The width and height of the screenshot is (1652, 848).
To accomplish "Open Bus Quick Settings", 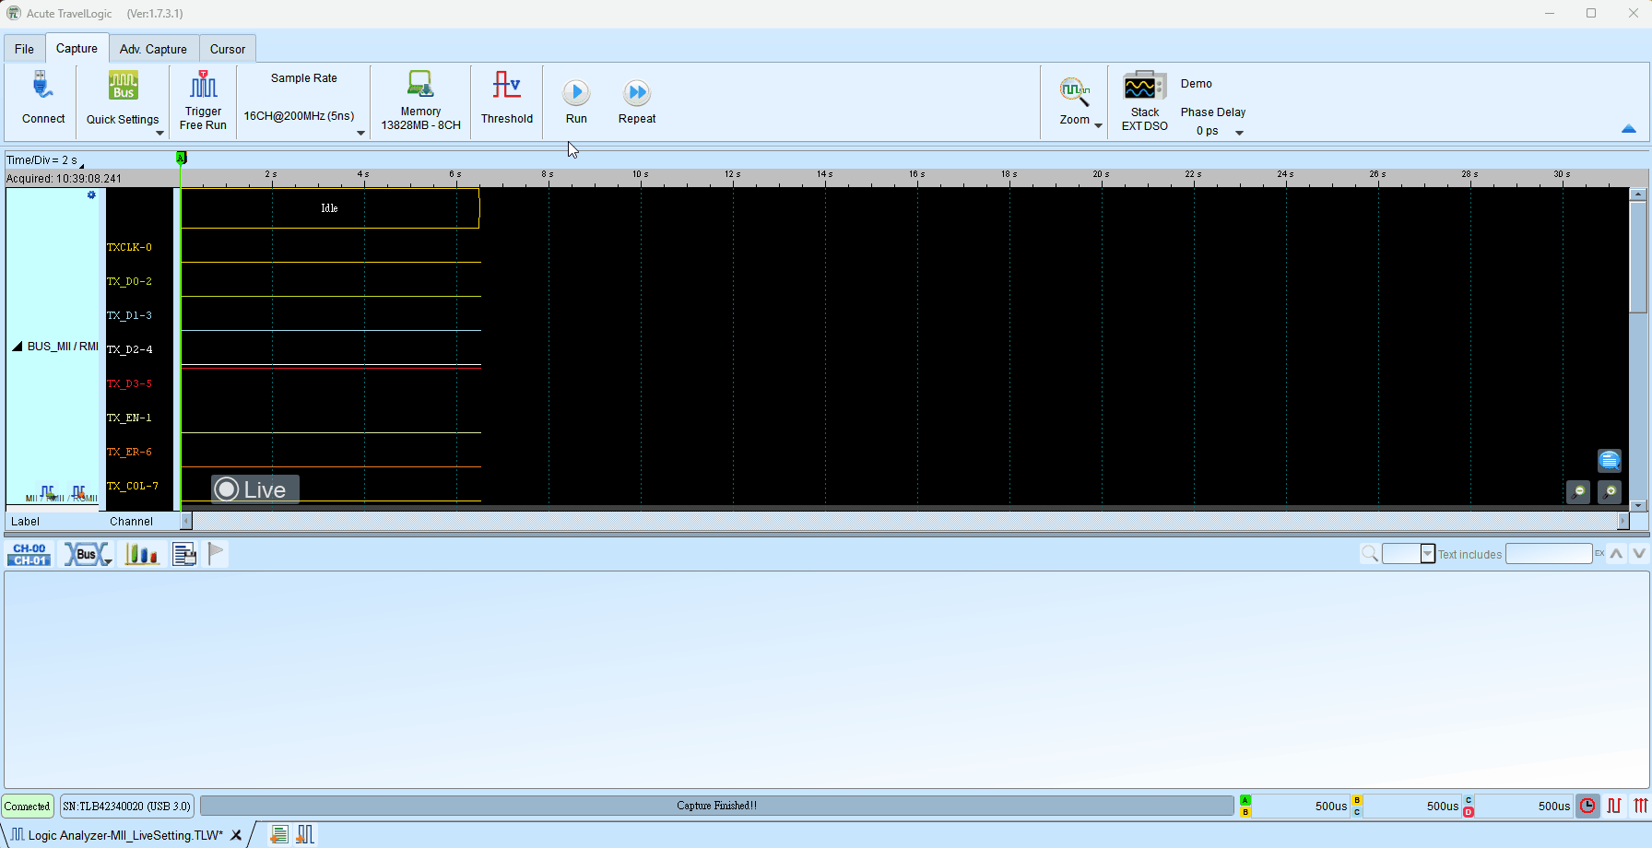I will [x=123, y=88].
